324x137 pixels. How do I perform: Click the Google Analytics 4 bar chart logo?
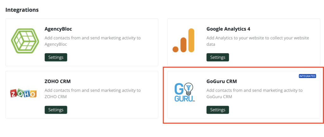(184, 40)
